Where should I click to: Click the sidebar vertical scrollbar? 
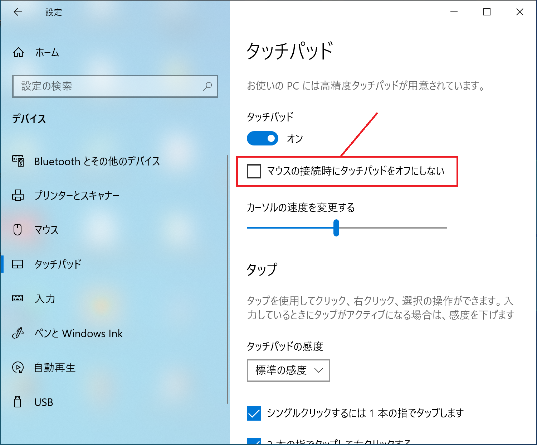click(x=228, y=279)
